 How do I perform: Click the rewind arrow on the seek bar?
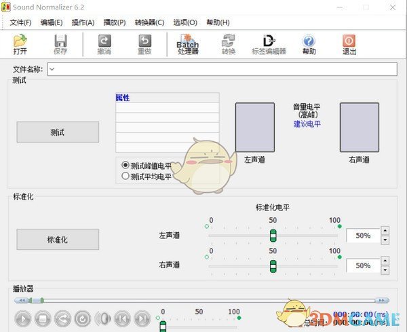pos(22,300)
